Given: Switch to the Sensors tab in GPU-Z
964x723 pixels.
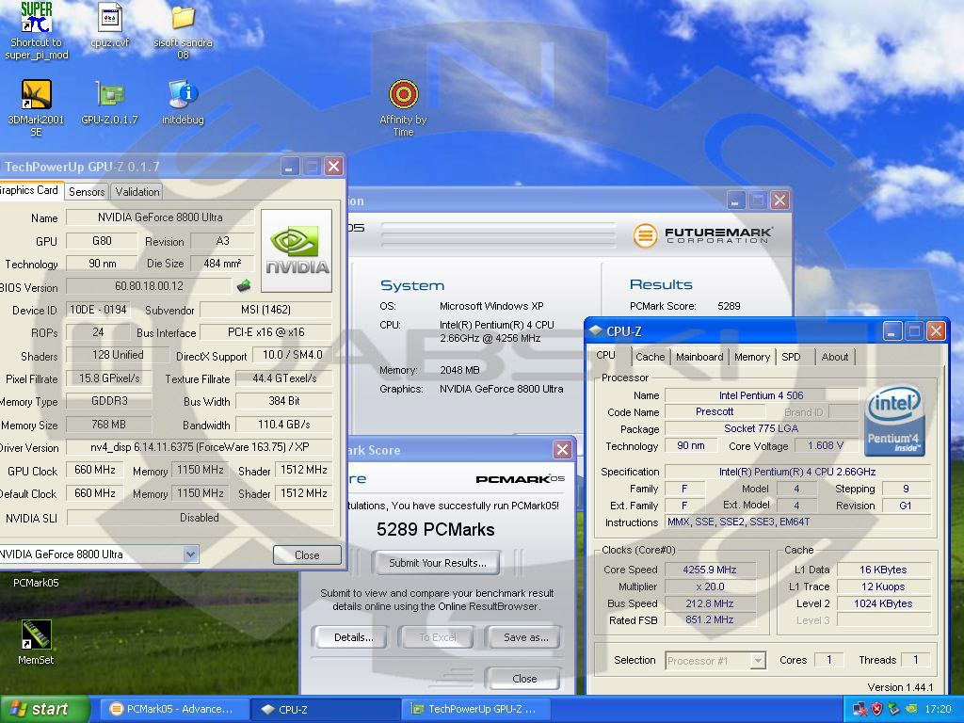Looking at the screenshot, I should [x=87, y=192].
